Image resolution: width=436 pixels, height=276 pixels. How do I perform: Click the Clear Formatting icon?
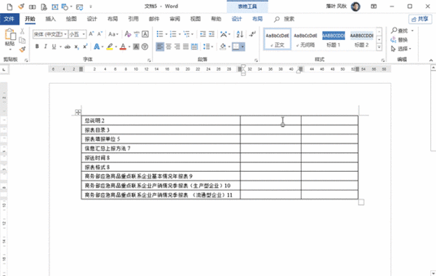click(x=128, y=34)
